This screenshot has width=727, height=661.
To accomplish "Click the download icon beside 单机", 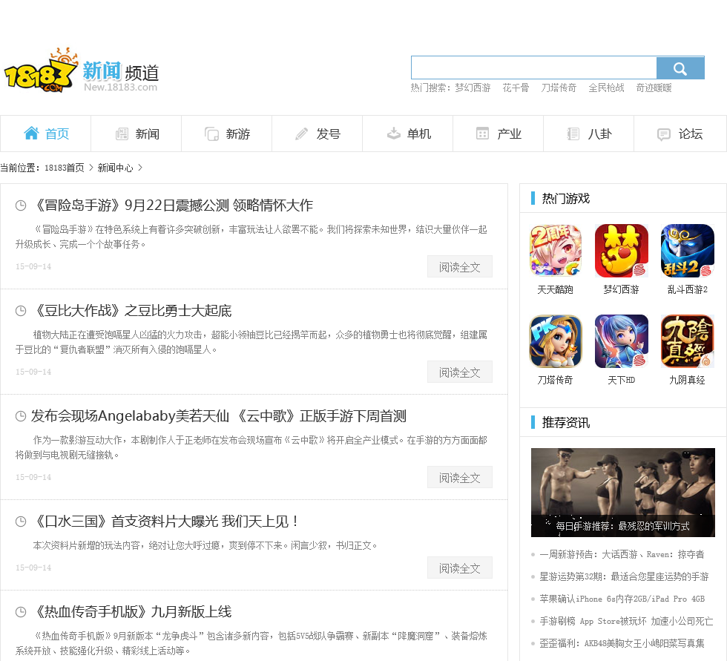I will 394,134.
